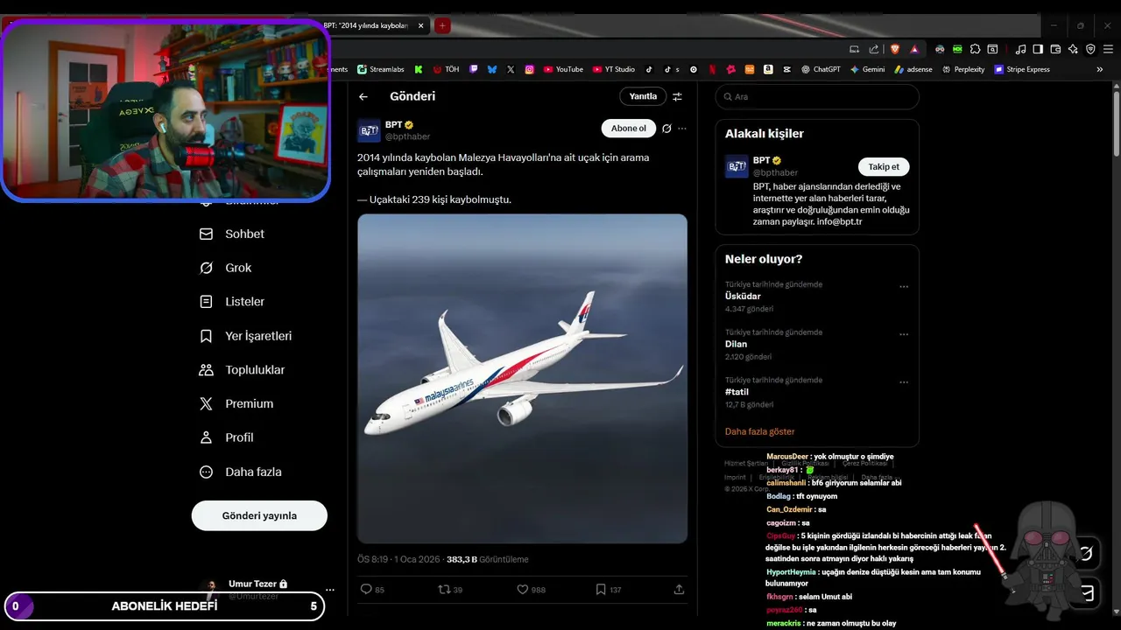Open the Instagram bookmark icon
This screenshot has width=1121, height=630.
coord(529,69)
